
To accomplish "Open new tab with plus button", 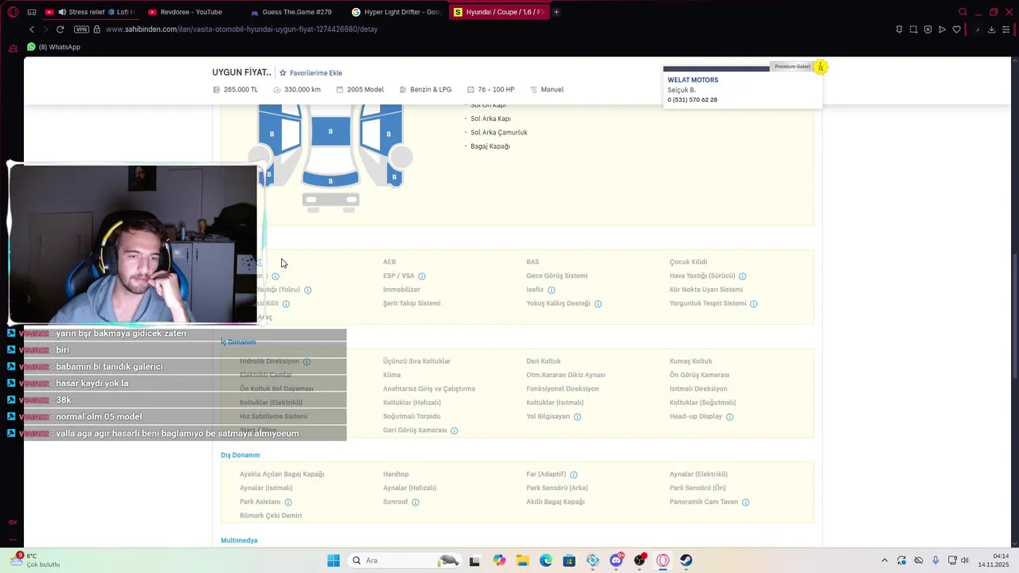I will [x=556, y=12].
